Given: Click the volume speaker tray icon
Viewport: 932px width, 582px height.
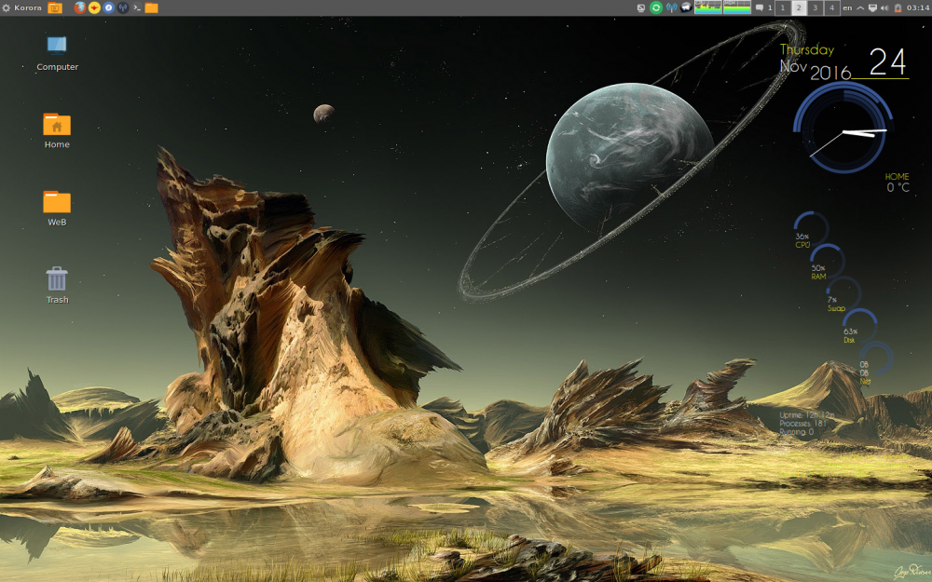Looking at the screenshot, I should coord(884,7).
